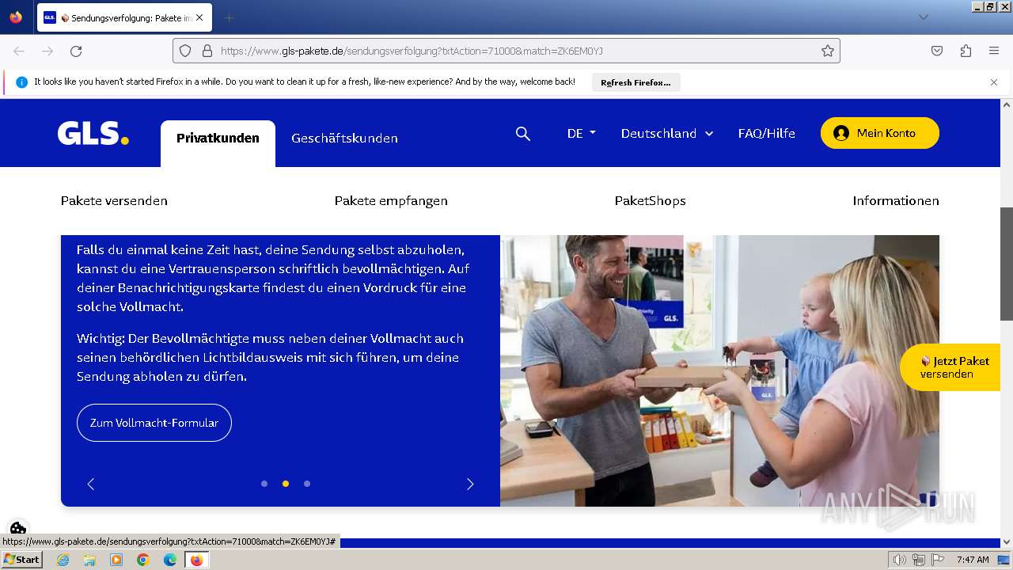The height and width of the screenshot is (570, 1013).
Task: Open the media player taskbar icon
Action: tap(116, 560)
